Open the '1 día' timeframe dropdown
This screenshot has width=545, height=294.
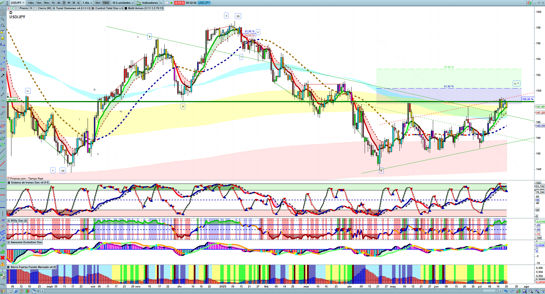click(87, 3)
